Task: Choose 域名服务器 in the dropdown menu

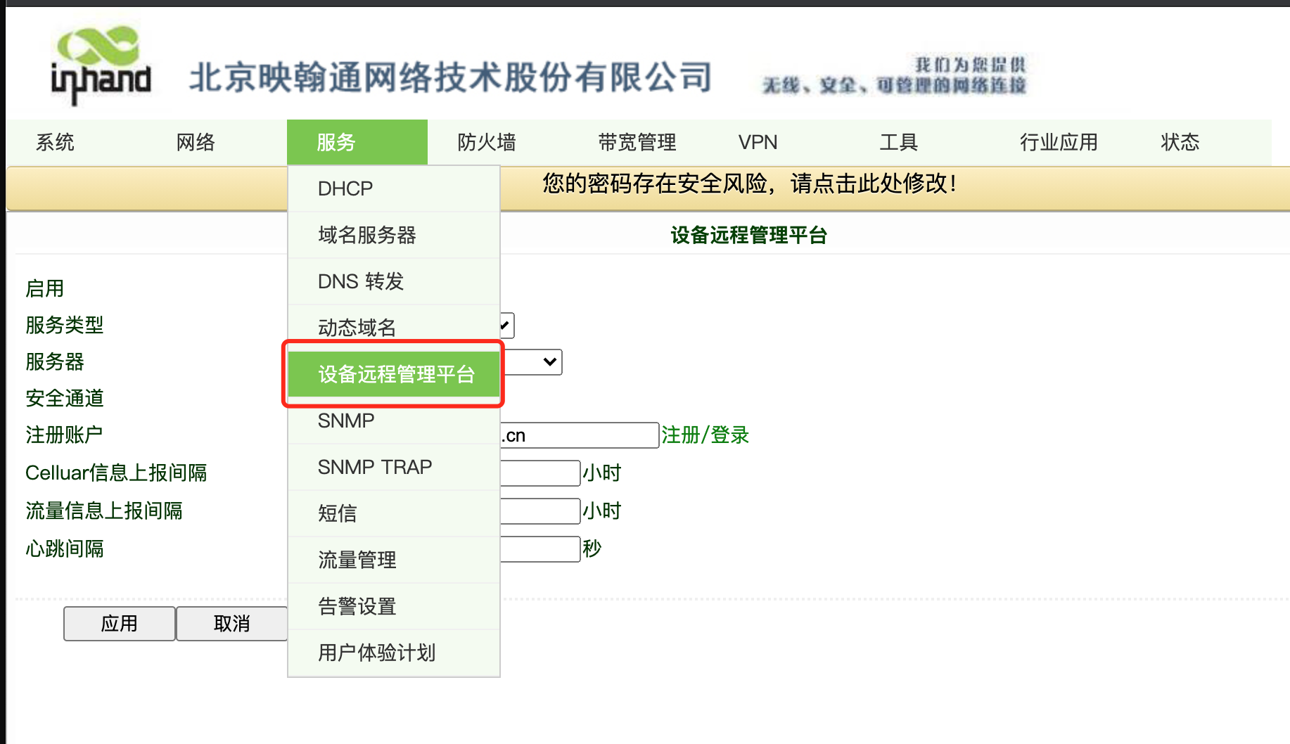Action: (366, 235)
